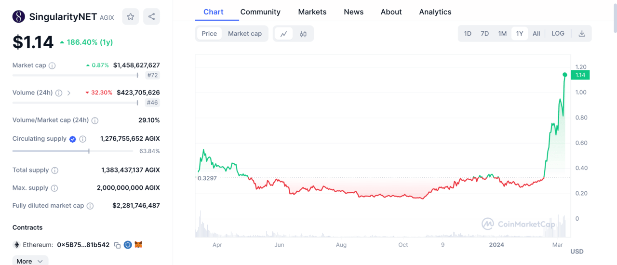617x265 pixels.
Task: Add SingularityNET to watchlist with star icon
Action: pos(131,17)
